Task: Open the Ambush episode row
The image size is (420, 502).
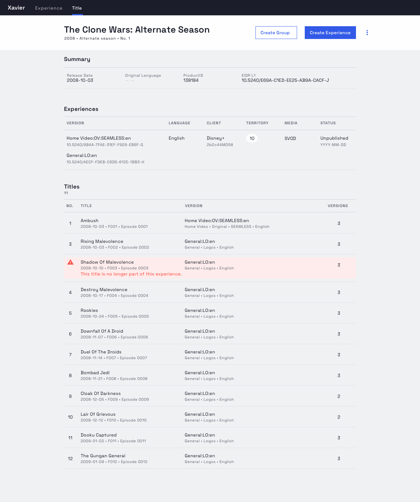Action: (90, 221)
